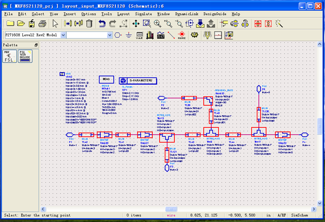Screen dimensions: 325x222
Task: Open the Simulate menu
Action: pyautogui.click(x=142, y=13)
